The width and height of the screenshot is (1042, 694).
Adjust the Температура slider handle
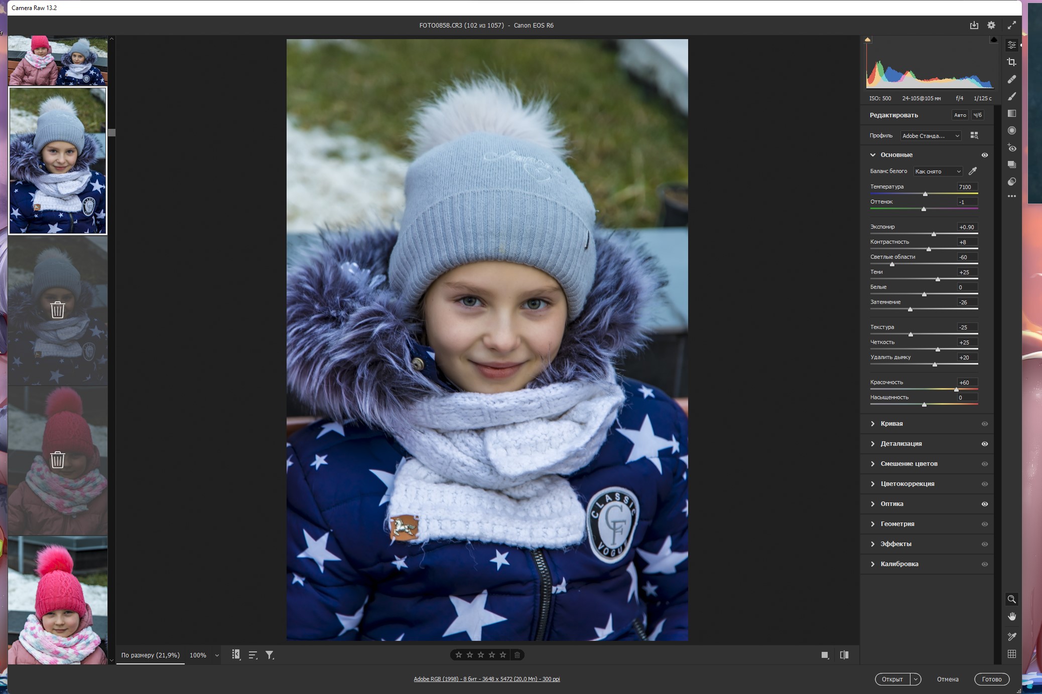(x=925, y=194)
